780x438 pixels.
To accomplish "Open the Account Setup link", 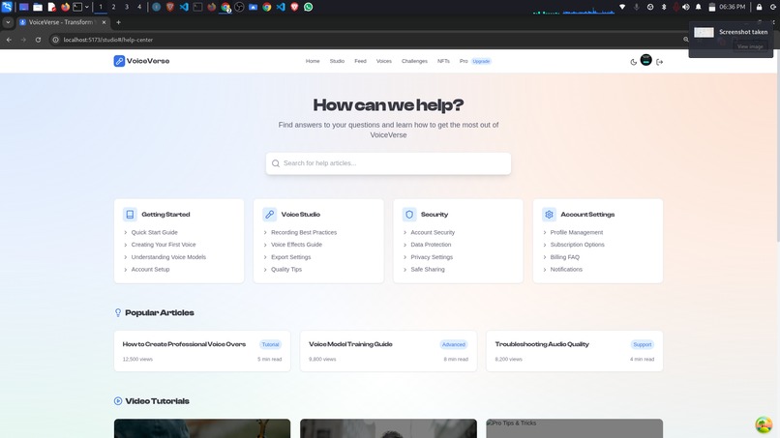I will [150, 270].
